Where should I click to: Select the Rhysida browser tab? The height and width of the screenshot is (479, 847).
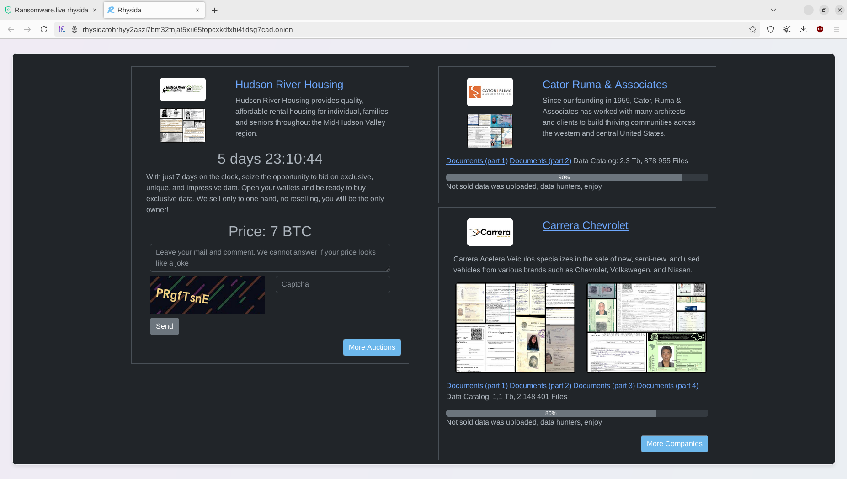pyautogui.click(x=151, y=10)
